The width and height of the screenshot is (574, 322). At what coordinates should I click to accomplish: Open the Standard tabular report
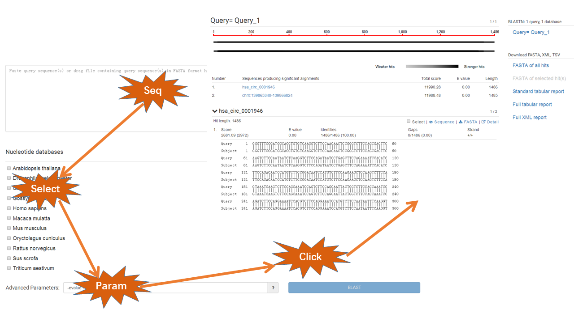coord(538,91)
